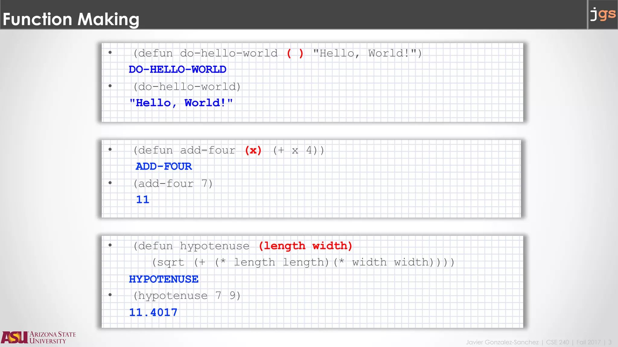The width and height of the screenshot is (618, 347).
Task: Click the '(do-hello-world)' call line
Action: [x=187, y=87]
